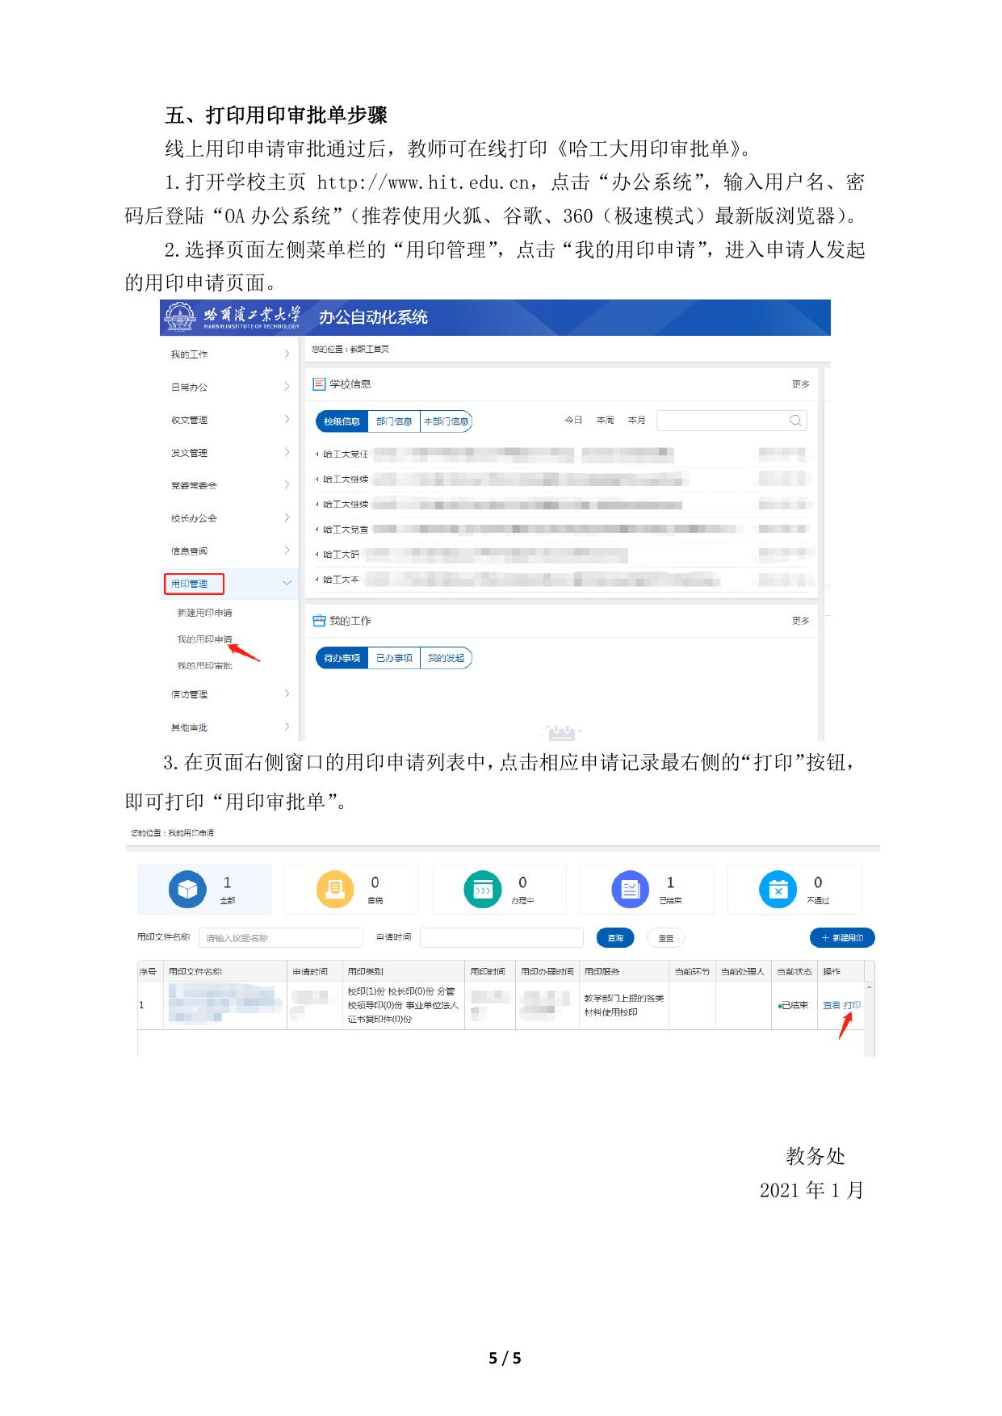Click the yellow 草稿 drafts icon

pyautogui.click(x=335, y=890)
